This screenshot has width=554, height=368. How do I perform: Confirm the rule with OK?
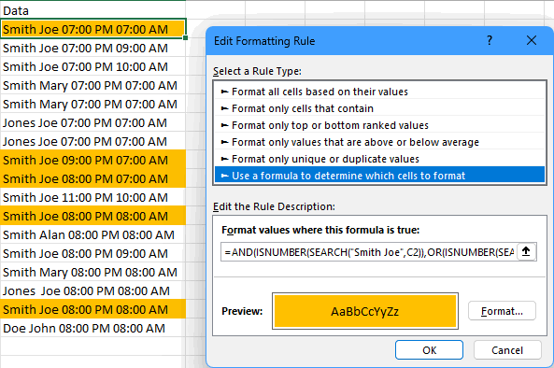coord(429,350)
